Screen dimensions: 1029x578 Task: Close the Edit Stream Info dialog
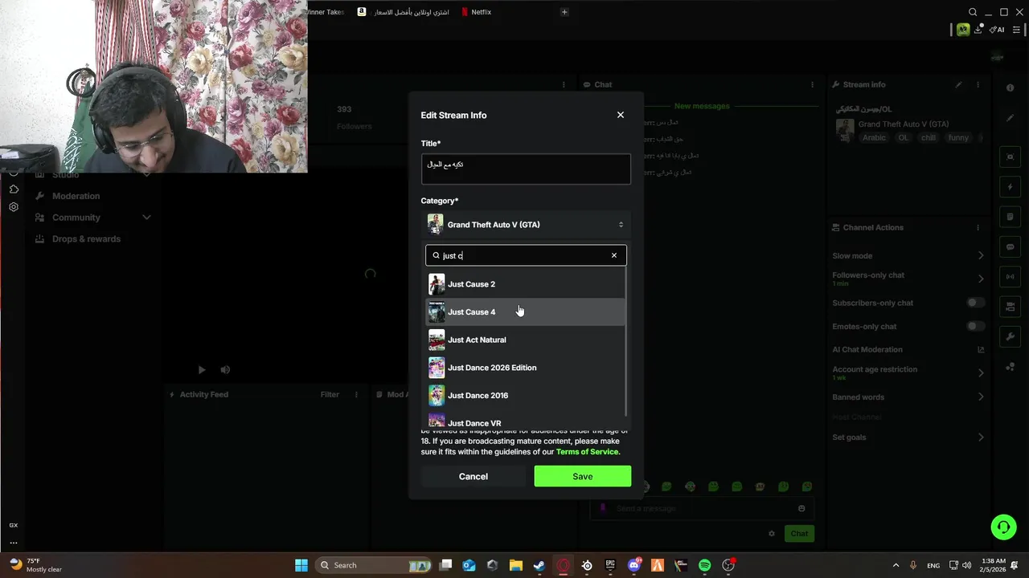coord(620,115)
